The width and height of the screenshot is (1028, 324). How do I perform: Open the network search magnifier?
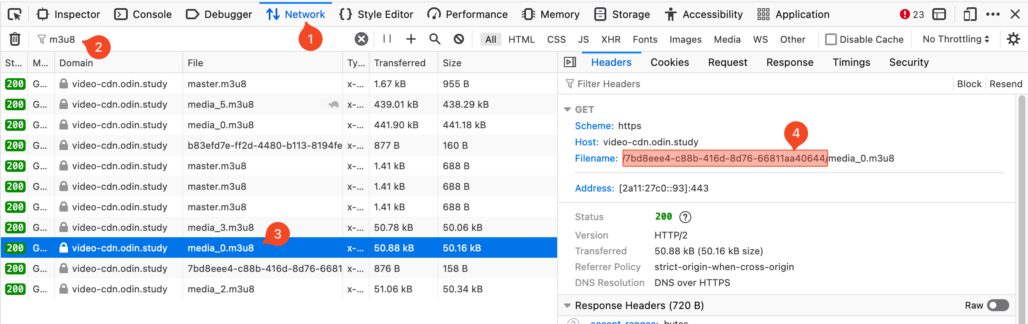coord(435,39)
